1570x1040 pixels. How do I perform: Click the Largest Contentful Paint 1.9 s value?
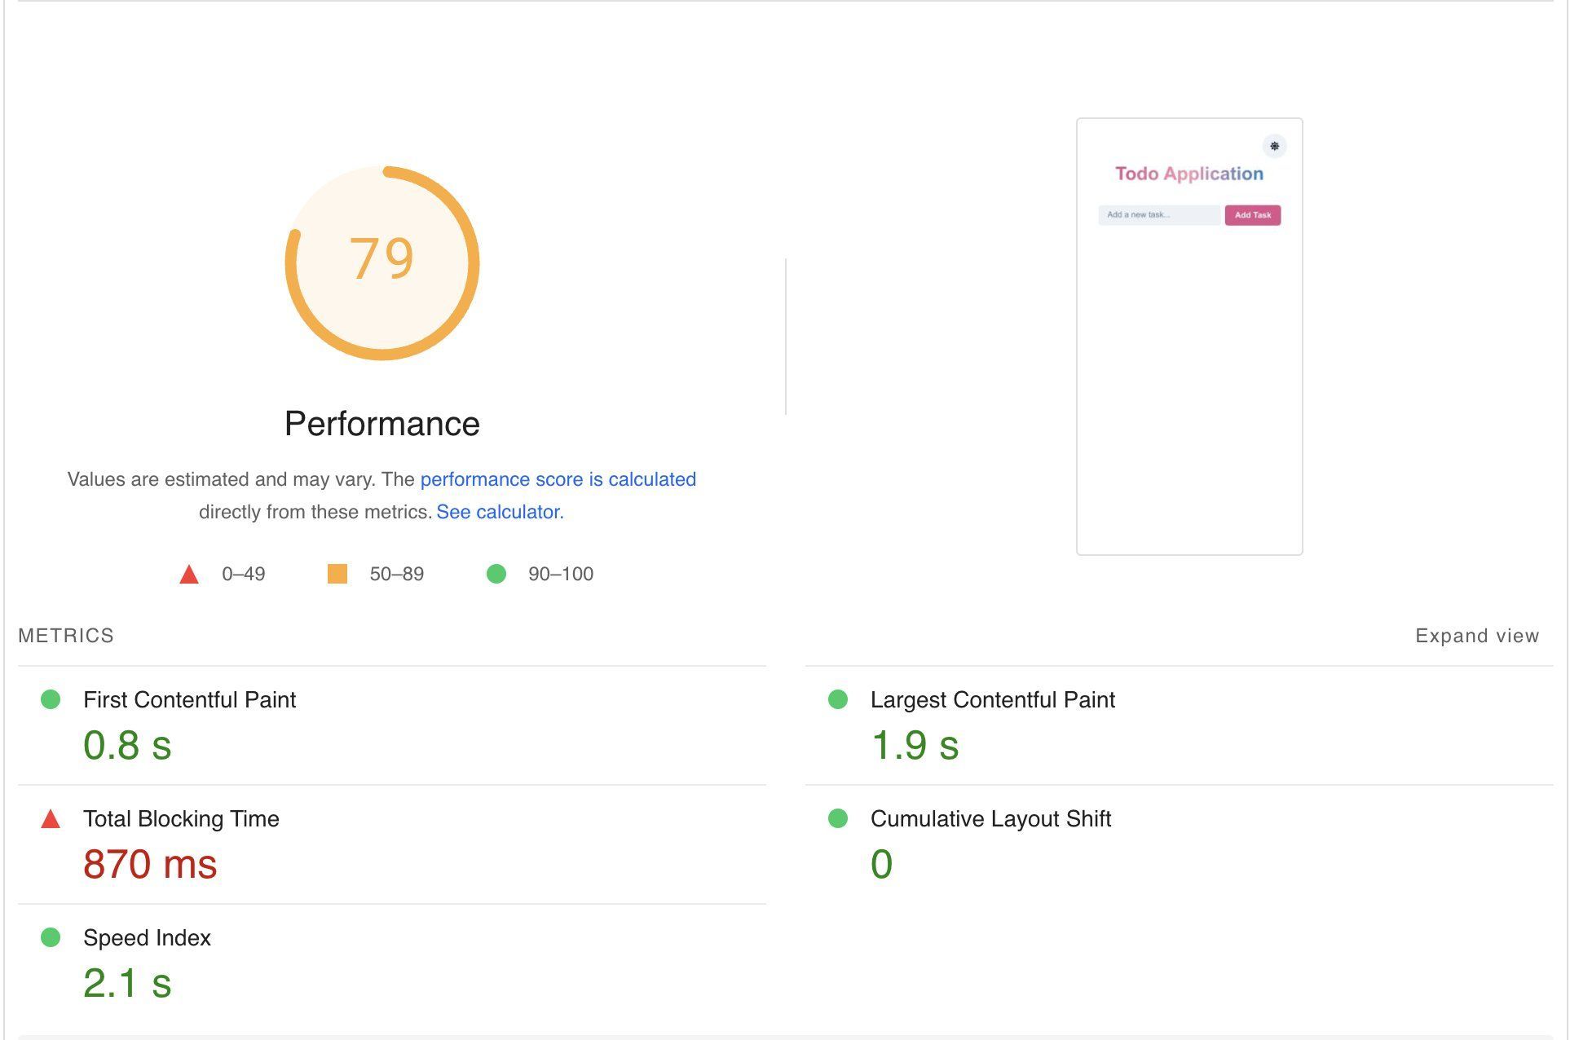(915, 745)
